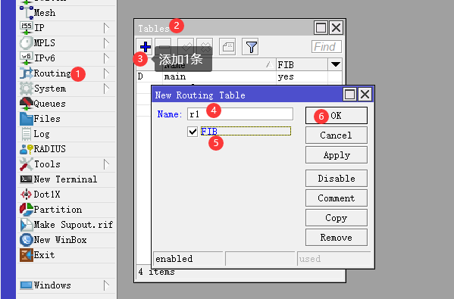Select the main routing table row

tap(239, 76)
